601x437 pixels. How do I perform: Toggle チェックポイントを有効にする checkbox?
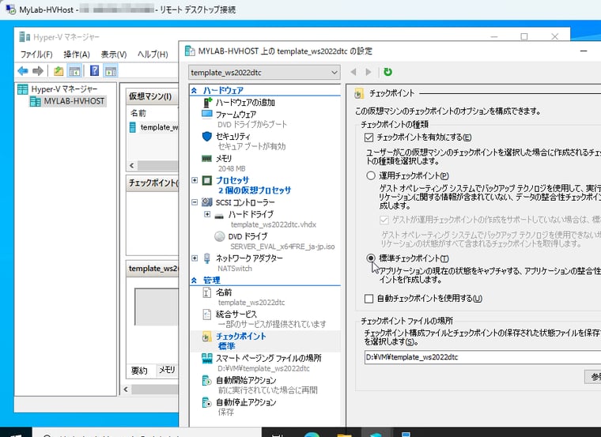coord(369,138)
